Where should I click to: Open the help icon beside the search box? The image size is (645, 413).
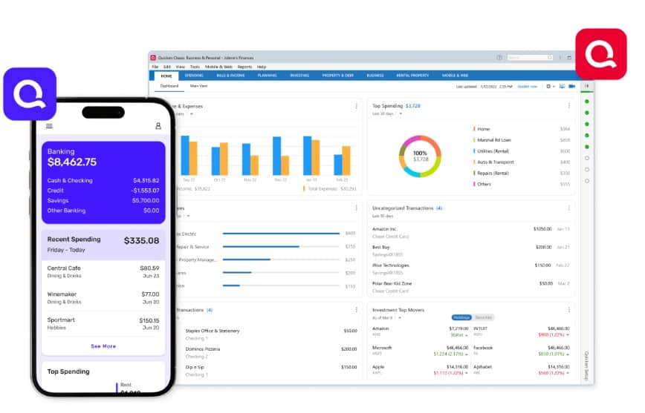point(499,58)
